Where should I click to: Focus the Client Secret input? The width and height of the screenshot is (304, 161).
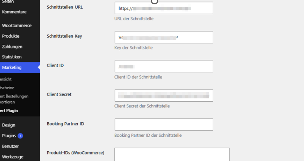click(x=164, y=96)
